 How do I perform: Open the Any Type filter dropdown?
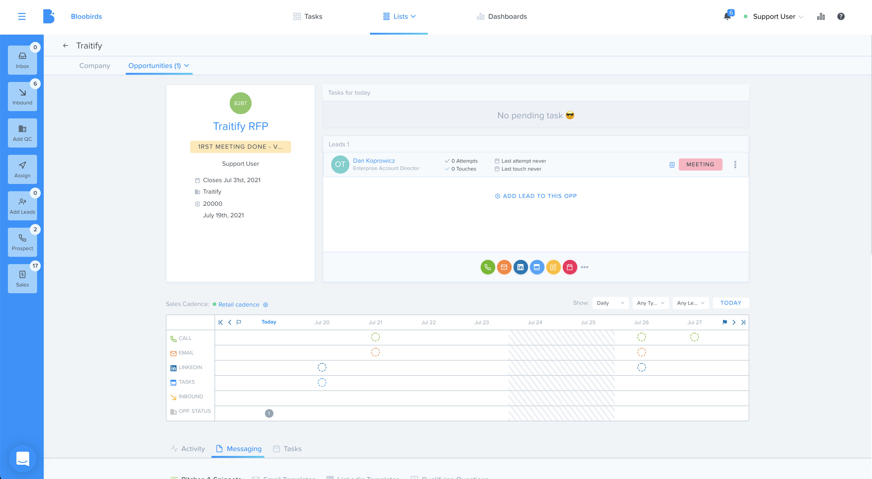(650, 303)
